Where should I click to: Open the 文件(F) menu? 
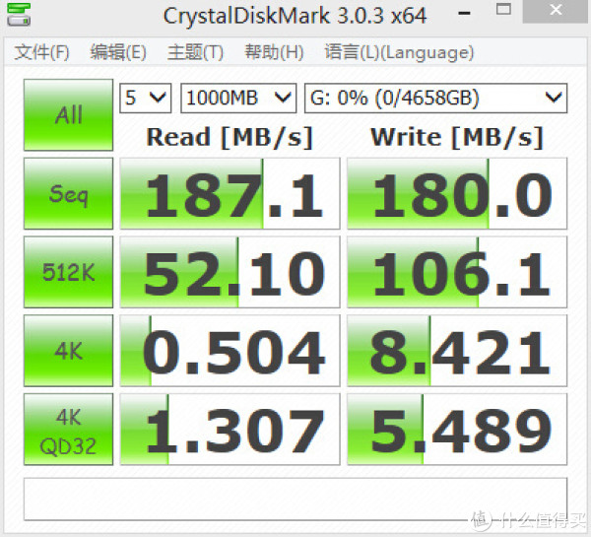[x=41, y=52]
